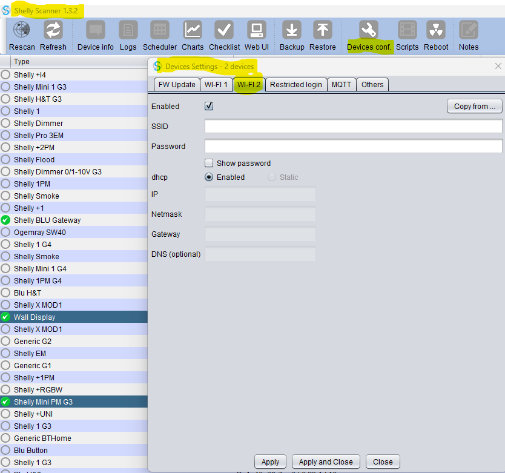This screenshot has height=473, width=505.
Task: Click the Copy from ... button
Action: [x=474, y=107]
